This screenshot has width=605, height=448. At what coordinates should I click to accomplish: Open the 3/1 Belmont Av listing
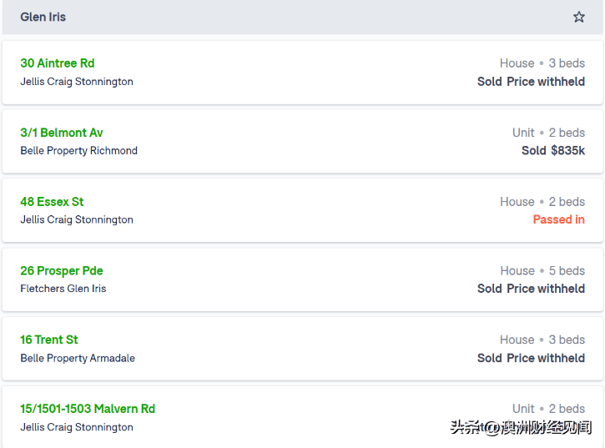(62, 133)
